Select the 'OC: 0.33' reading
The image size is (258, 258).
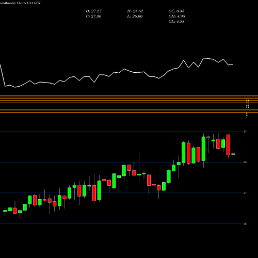[x=176, y=11]
